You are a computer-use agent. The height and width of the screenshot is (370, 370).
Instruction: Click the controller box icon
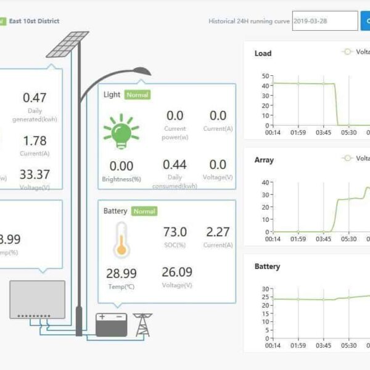click(37, 300)
